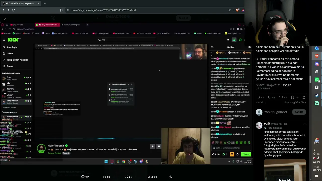322x181 pixels.
Task: Reply icon with 167 in side panel
Action: [x=258, y=97]
